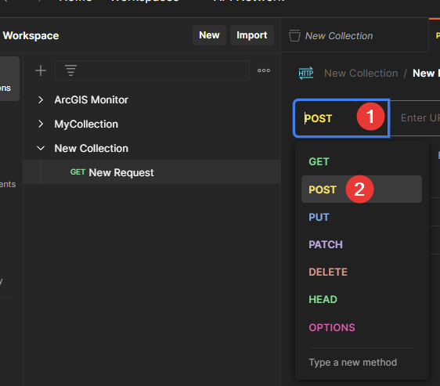Click the New button in Workspace header

[x=209, y=35]
